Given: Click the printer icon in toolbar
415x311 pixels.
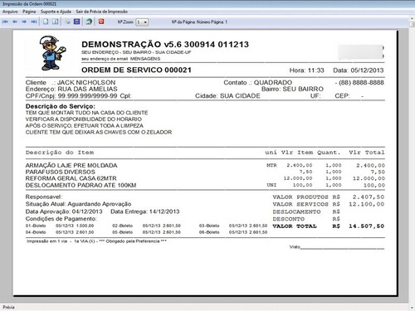Looking at the screenshot, I should (67, 22).
